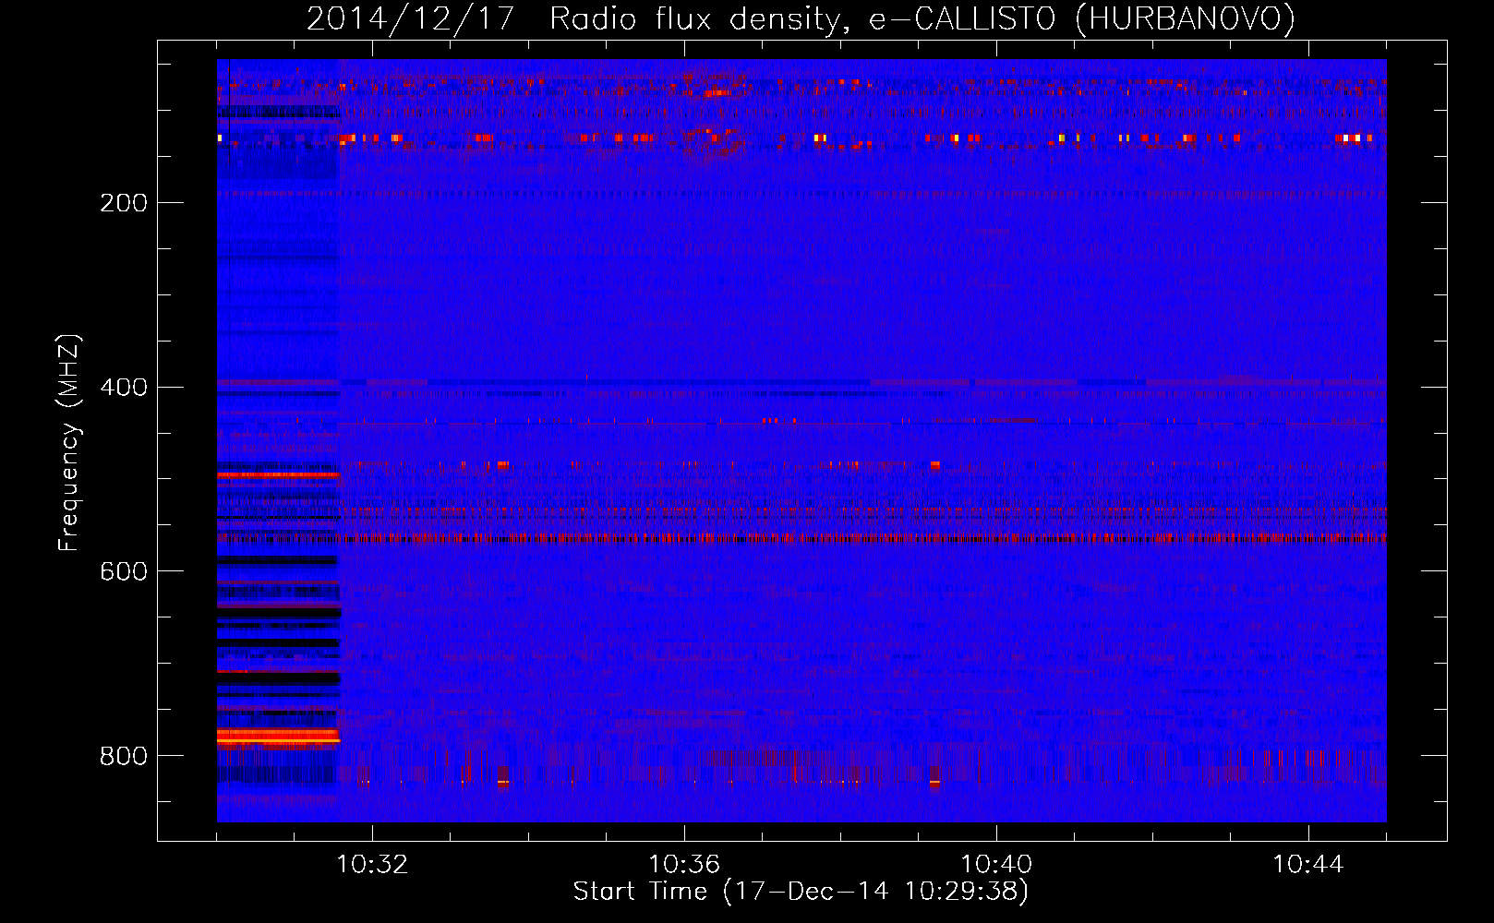Click the time tick label 10:32
Screen dimensions: 1494x923
pos(372,865)
